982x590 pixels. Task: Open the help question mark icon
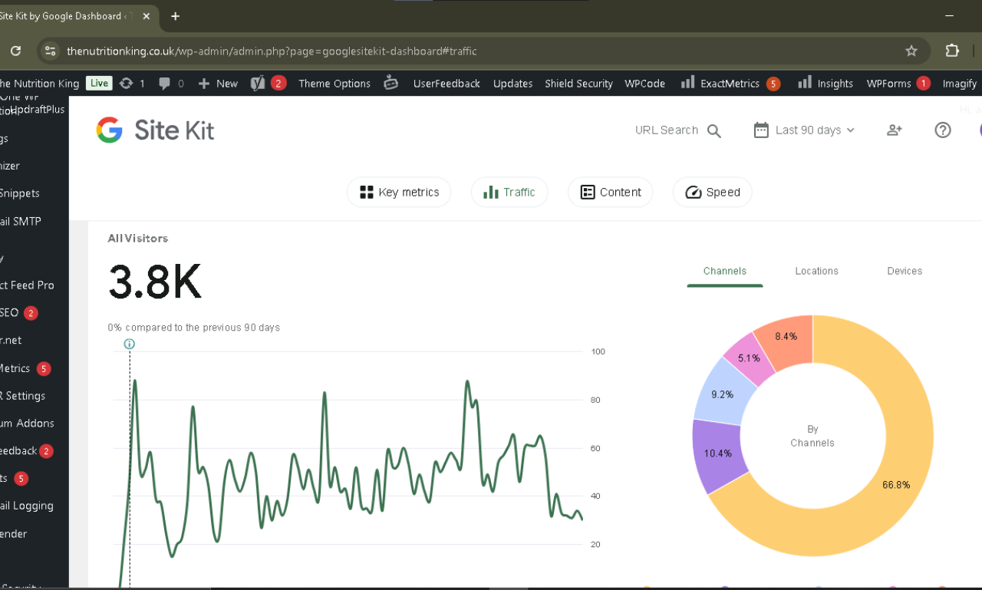click(x=943, y=130)
